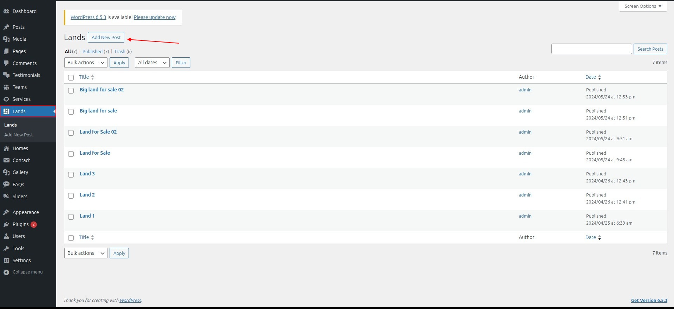Follow the Please update now link
The image size is (674, 309).
[155, 17]
